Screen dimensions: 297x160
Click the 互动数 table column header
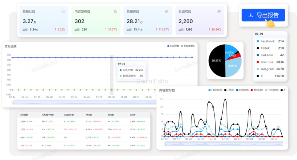111,115
